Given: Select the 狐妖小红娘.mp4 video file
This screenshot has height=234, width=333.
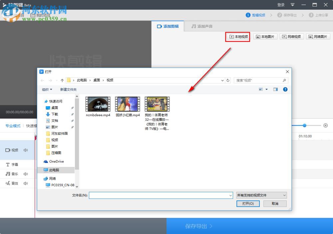Looking at the screenshot, I should tap(128, 107).
